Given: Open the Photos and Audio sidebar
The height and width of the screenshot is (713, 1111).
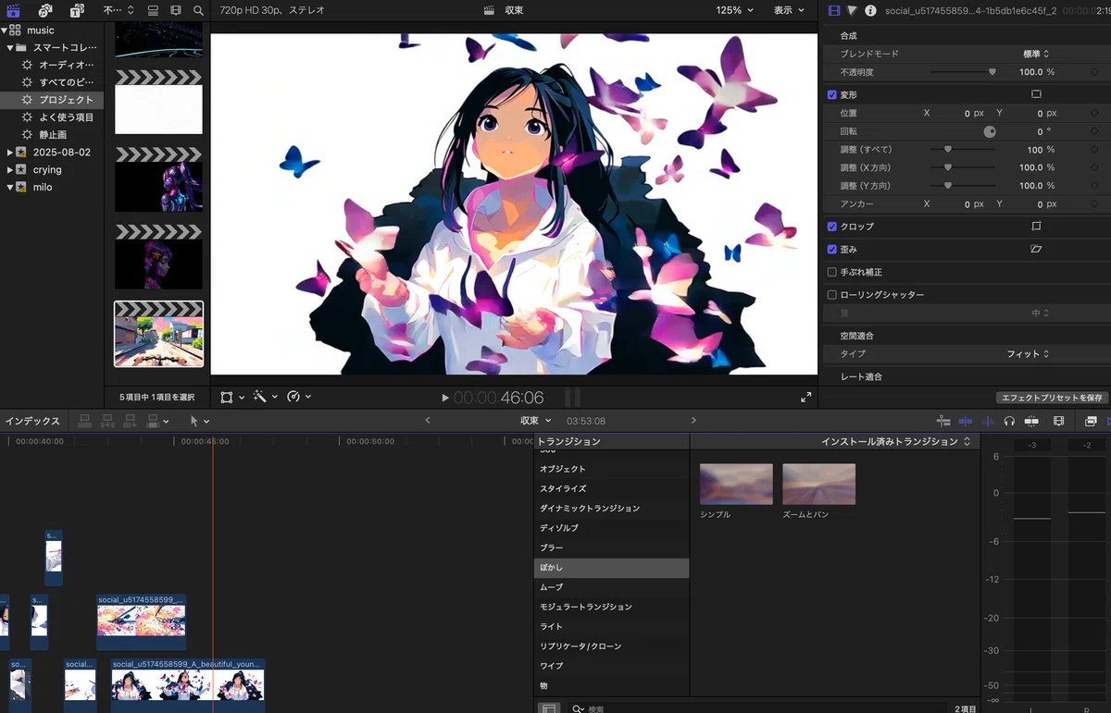Looking at the screenshot, I should click(x=45, y=10).
